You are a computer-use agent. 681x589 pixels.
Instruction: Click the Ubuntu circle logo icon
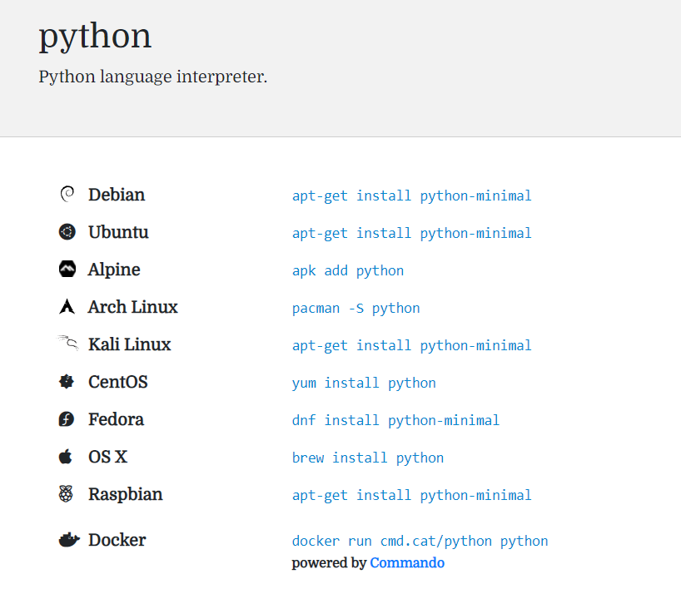click(67, 232)
